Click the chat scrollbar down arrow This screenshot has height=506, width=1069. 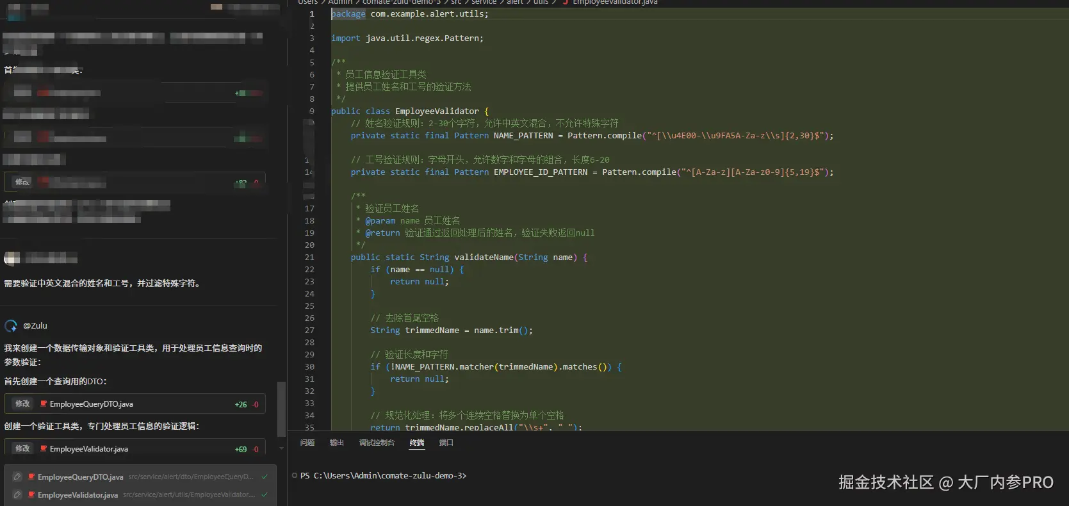pos(281,448)
